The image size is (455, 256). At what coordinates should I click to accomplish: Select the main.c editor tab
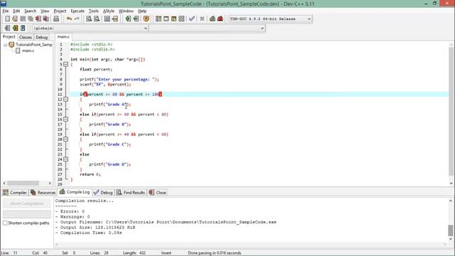[63, 37]
